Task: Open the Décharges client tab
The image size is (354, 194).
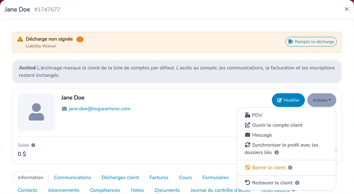Action: (120, 177)
